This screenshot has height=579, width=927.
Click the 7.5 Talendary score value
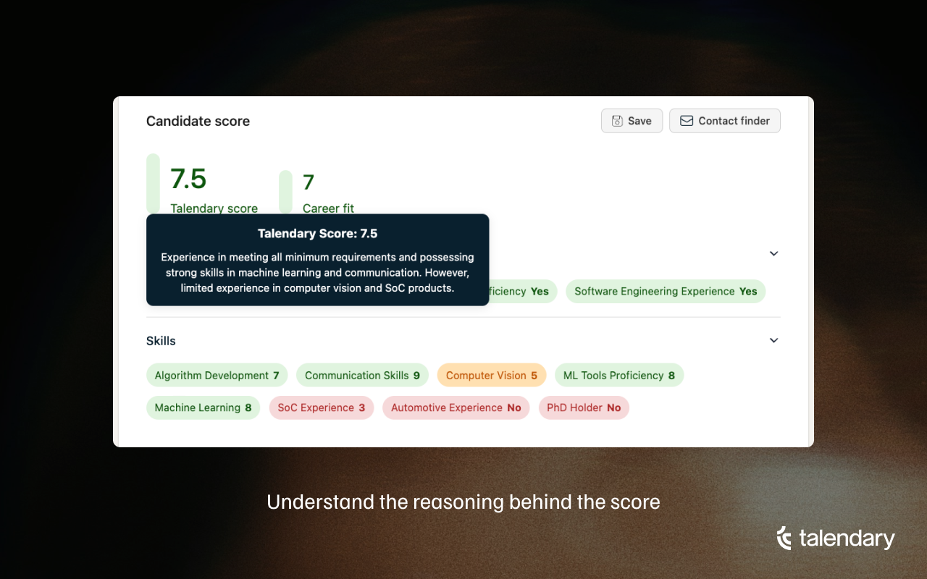pos(188,178)
